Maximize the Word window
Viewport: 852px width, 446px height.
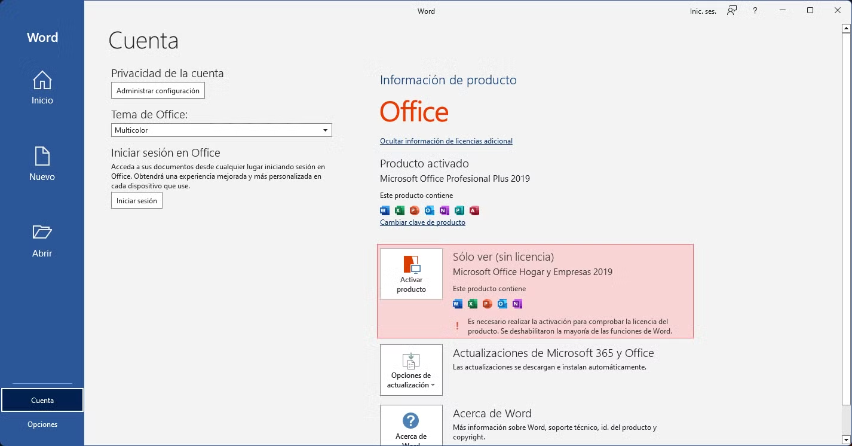pos(810,10)
